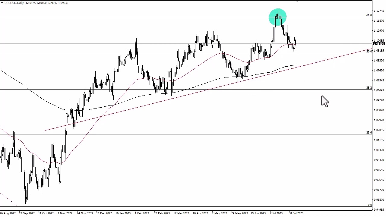Image resolution: width=386 pixels, height=217 pixels.
Task: Click the 15 Jun 2023 date label
Action: pos(258,213)
